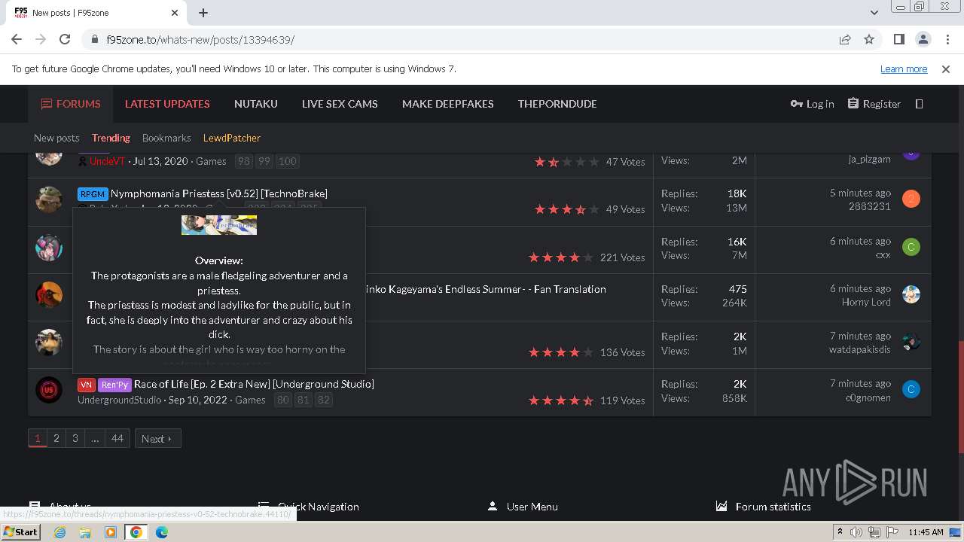The height and width of the screenshot is (542, 964).
Task: Select the Trending sub-tab
Action: 111,138
